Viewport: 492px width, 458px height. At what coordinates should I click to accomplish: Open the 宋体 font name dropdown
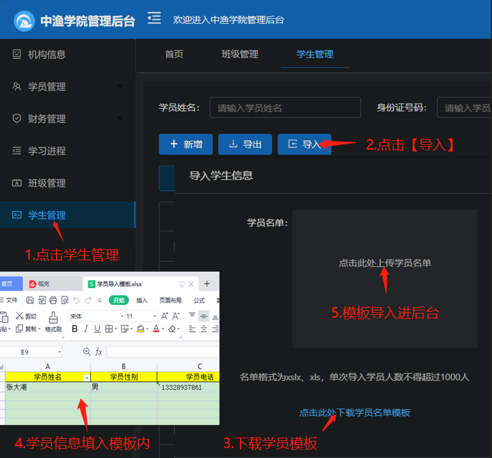click(x=122, y=316)
